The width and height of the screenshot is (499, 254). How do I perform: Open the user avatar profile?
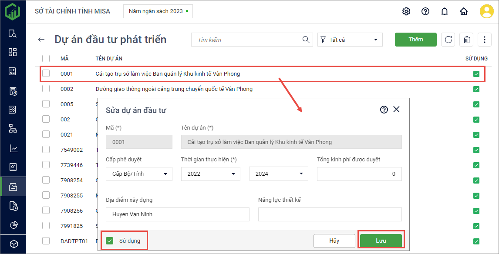[486, 11]
